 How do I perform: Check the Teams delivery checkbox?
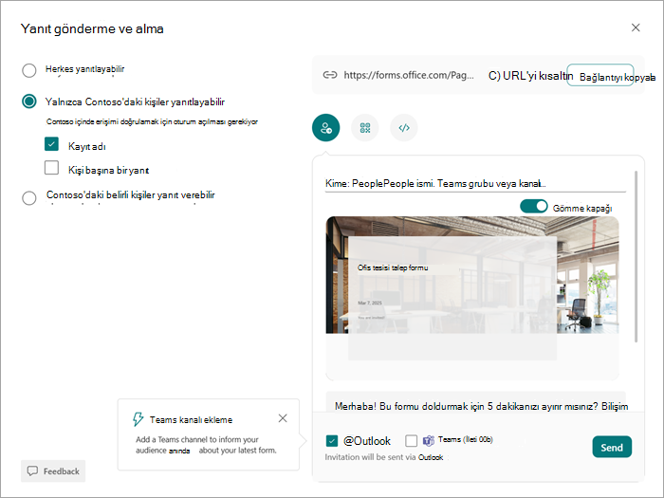tap(411, 441)
